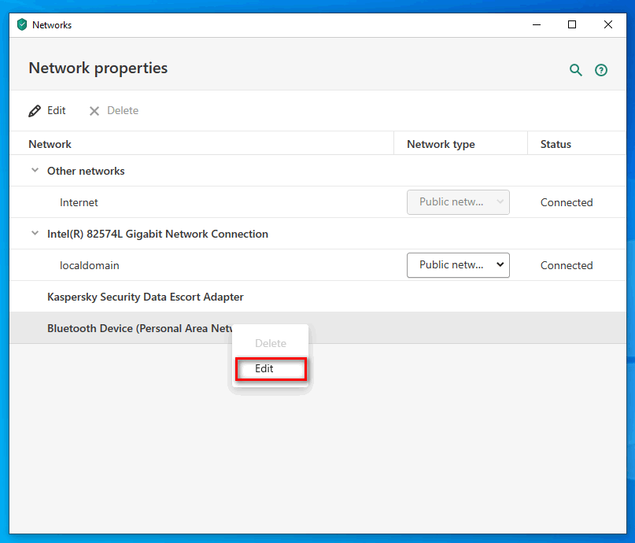Image resolution: width=635 pixels, height=543 pixels.
Task: Select the localdomain network row
Action: [318, 265]
